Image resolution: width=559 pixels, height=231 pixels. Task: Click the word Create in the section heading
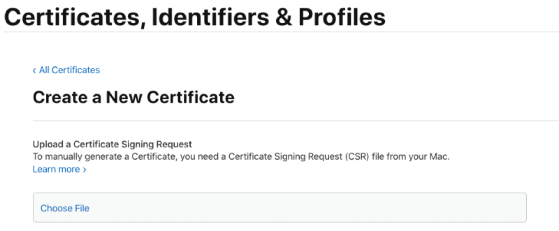60,97
